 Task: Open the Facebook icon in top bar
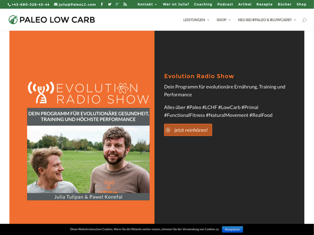[x=102, y=4]
